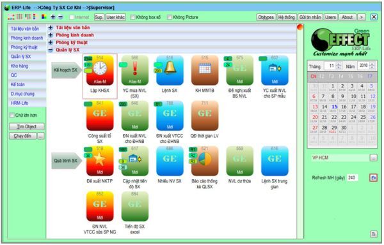Open the Objtypes button

point(266,17)
